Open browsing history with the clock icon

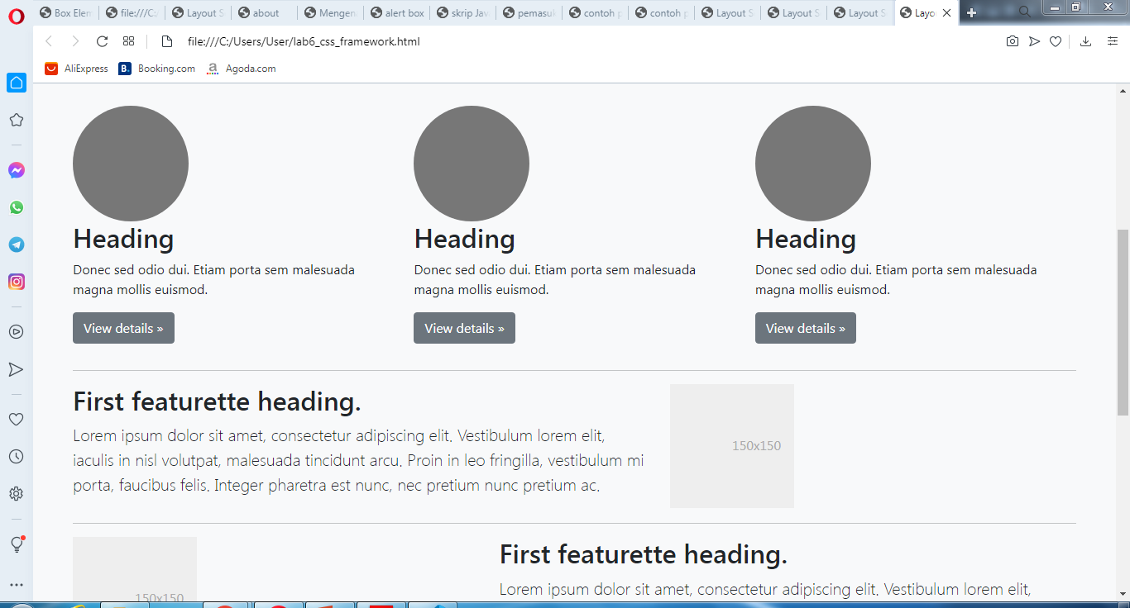pyautogui.click(x=16, y=456)
